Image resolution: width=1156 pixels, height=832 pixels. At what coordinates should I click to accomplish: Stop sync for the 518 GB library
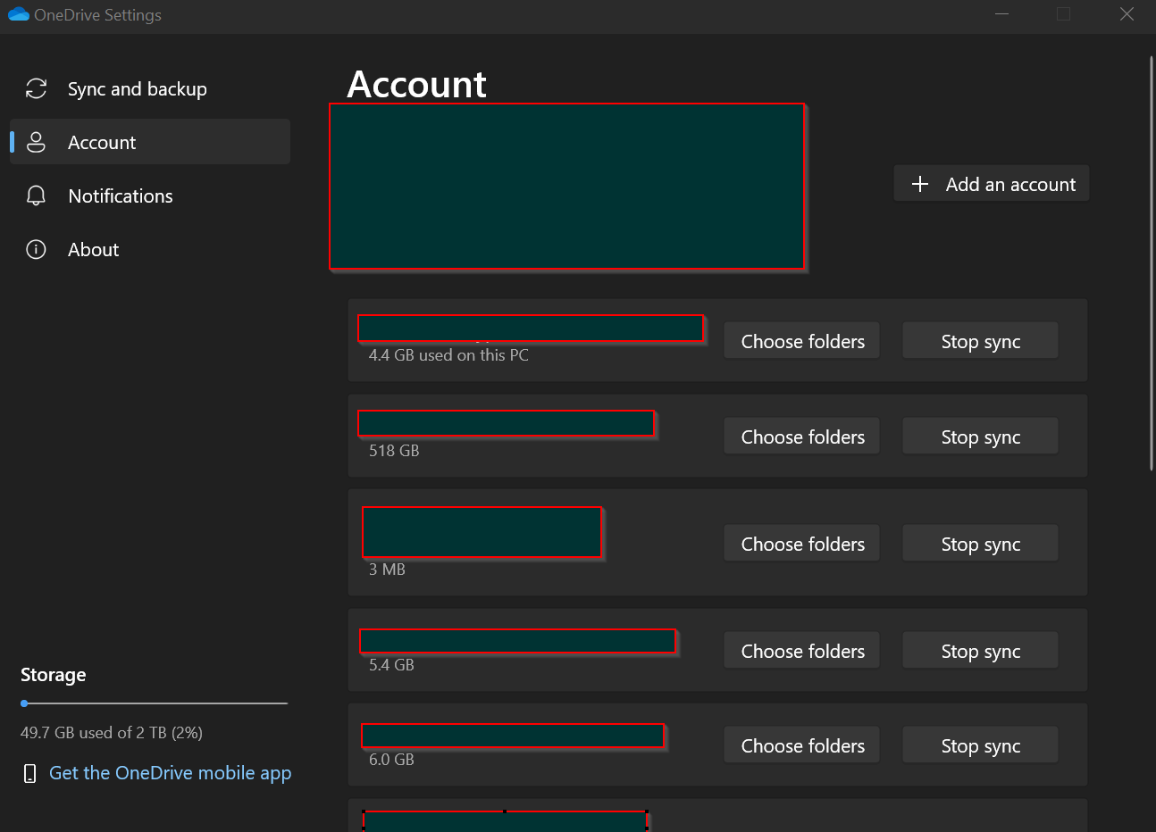pos(981,437)
